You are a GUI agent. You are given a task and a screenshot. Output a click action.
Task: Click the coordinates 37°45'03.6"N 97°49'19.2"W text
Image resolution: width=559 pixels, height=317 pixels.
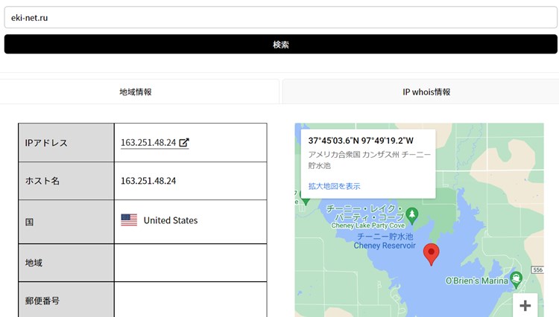click(x=361, y=141)
